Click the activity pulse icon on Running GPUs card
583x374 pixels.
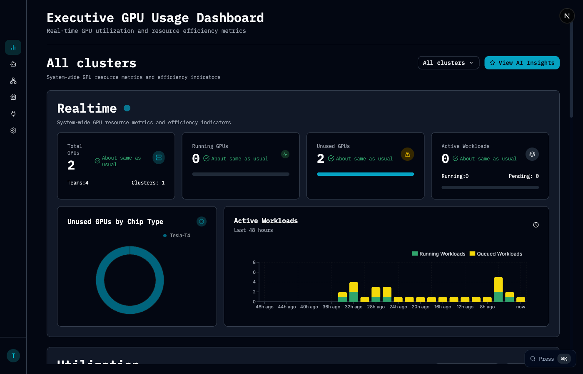[285, 154]
